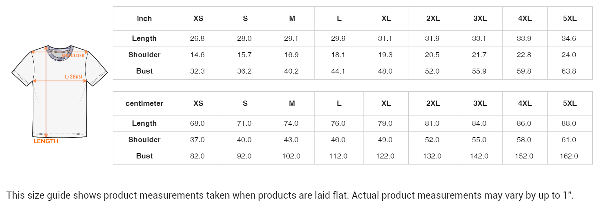603x210 pixels.
Task: Click the 112.0 bust value for L
Action: (x=338, y=156)
